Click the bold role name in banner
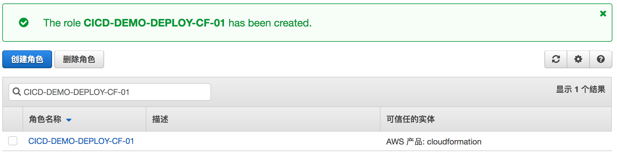The width and height of the screenshot is (617, 160). coord(154,23)
